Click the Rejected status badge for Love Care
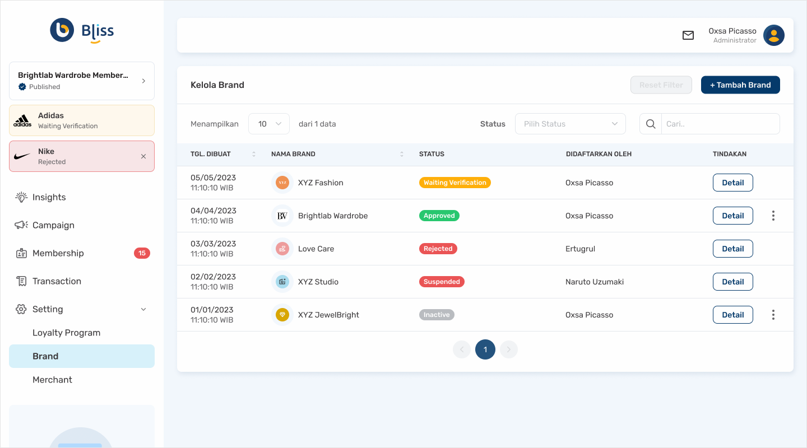807x448 pixels. pyautogui.click(x=438, y=249)
